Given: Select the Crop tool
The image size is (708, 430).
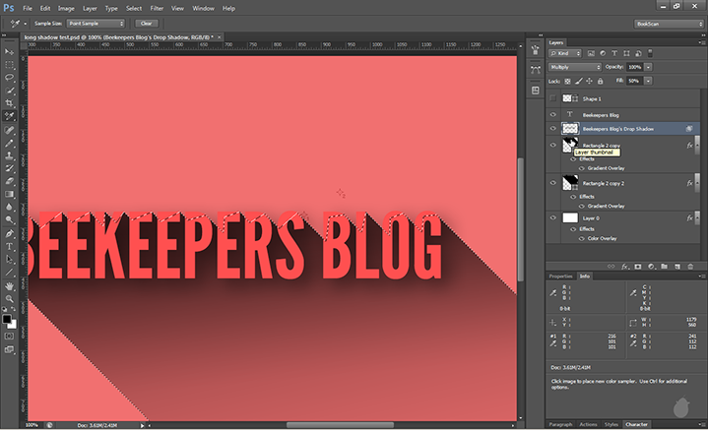Looking at the screenshot, I should tap(9, 102).
